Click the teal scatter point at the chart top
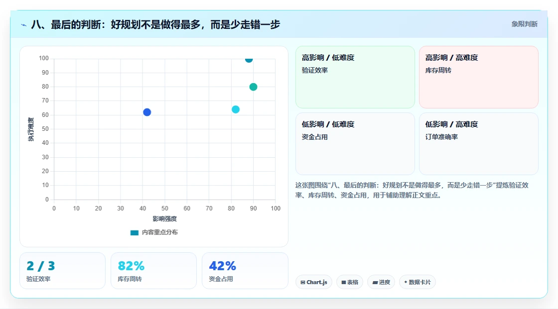The image size is (558, 309). pos(249,59)
